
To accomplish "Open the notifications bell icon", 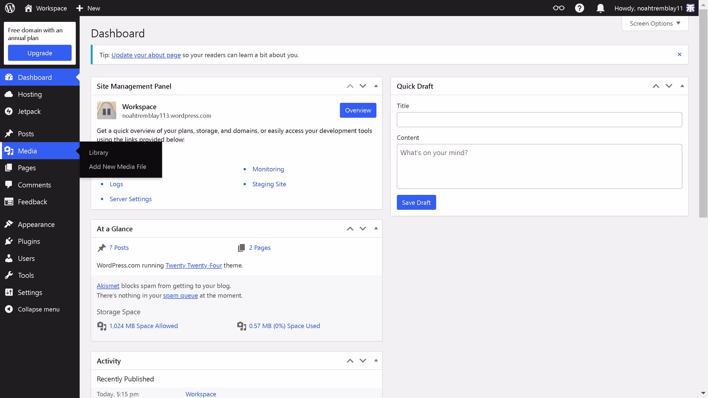I will (x=600, y=8).
